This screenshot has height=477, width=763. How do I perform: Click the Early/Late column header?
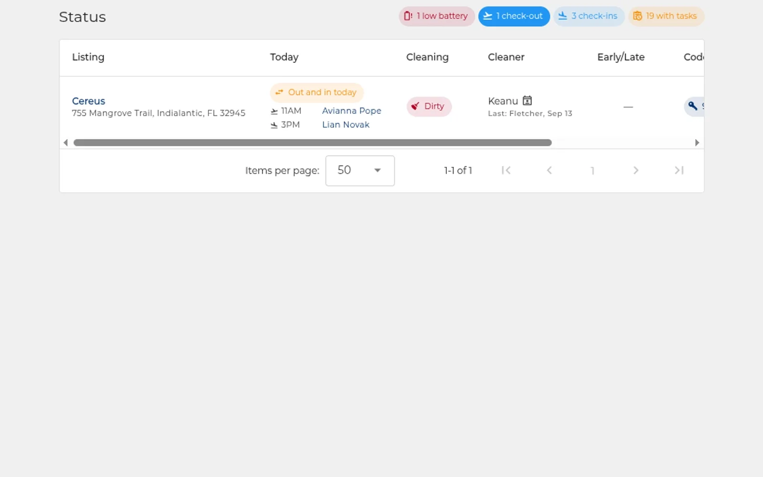(x=621, y=57)
